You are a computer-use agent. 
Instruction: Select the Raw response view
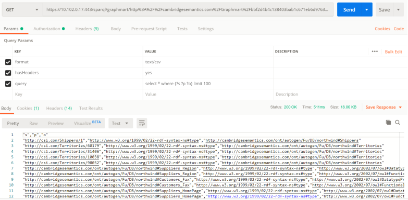[x=33, y=123]
